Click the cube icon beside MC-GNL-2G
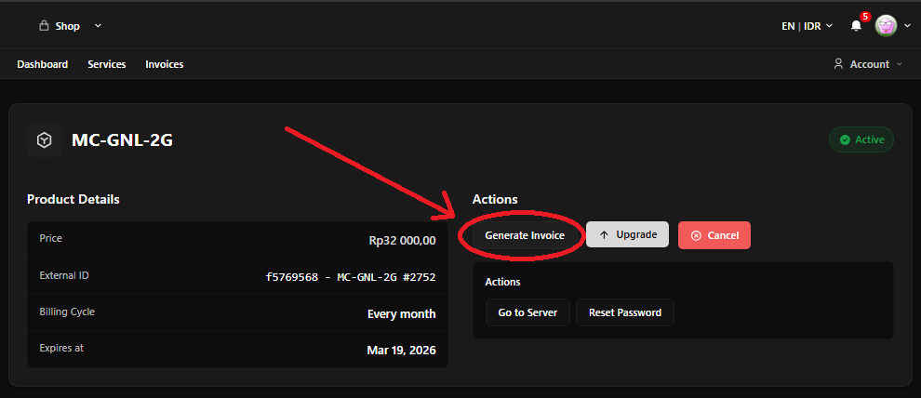This screenshot has height=398, width=921. click(44, 139)
